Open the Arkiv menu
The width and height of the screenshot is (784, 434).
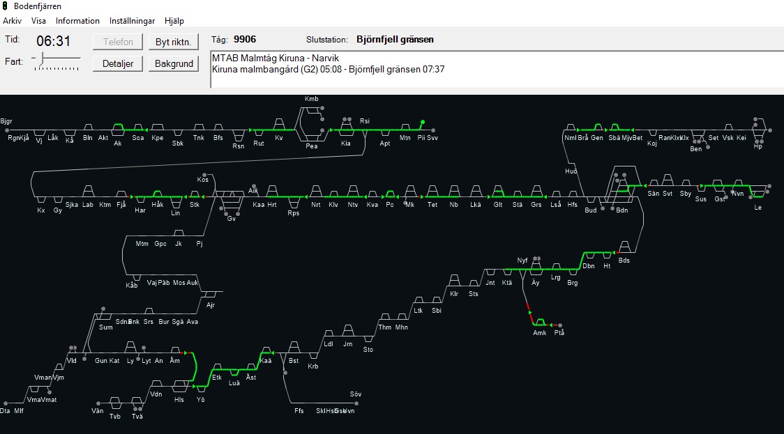coord(12,21)
